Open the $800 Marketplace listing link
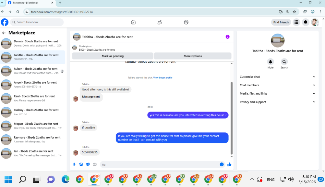The width and height of the screenshot is (325, 187). (x=97, y=50)
